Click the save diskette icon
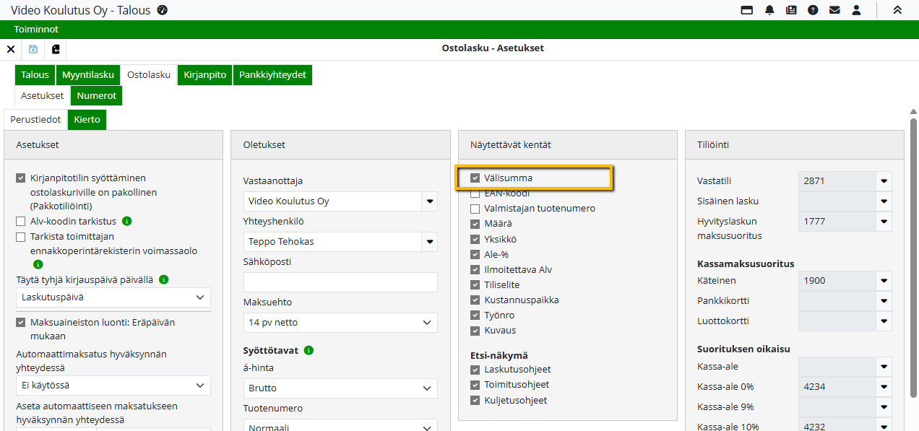This screenshot has height=431, width=919. (33, 49)
